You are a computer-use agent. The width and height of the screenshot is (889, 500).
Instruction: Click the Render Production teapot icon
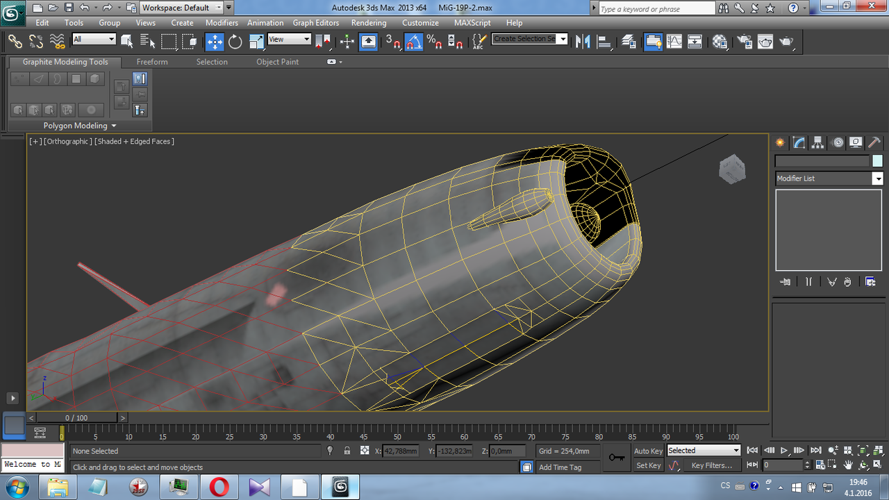(787, 42)
